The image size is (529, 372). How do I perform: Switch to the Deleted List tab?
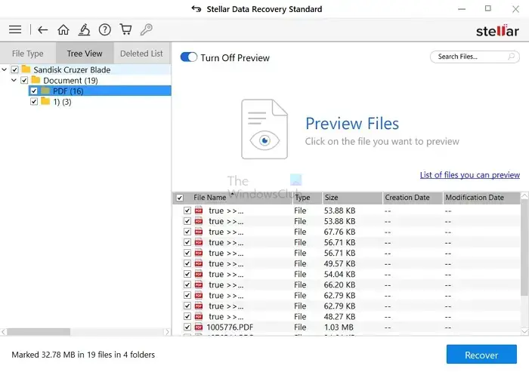coord(142,54)
